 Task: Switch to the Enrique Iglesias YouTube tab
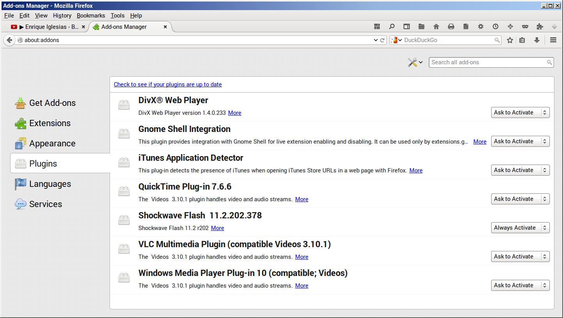pos(48,27)
